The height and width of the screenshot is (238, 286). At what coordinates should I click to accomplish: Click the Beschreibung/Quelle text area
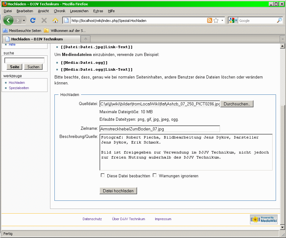tap(186, 152)
